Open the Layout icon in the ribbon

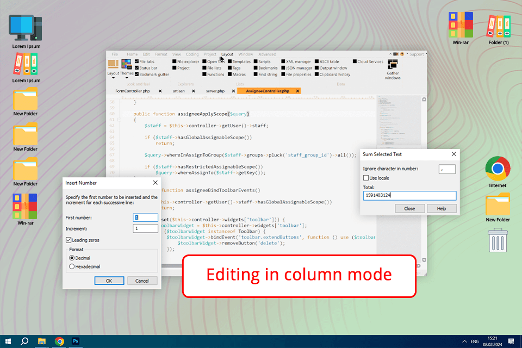(x=113, y=63)
